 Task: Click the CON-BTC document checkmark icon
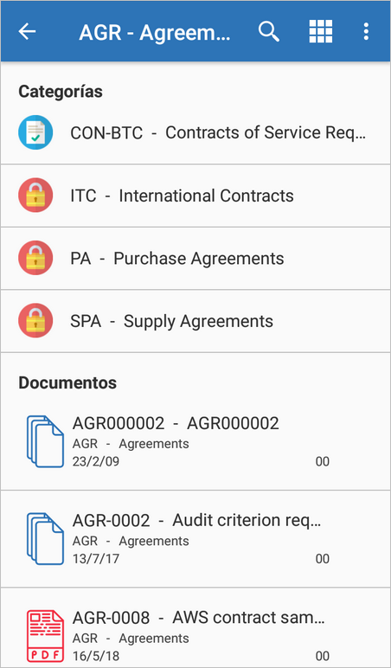point(35,132)
